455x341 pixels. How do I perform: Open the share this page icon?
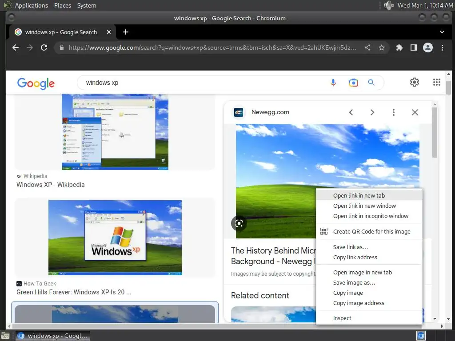pyautogui.click(x=367, y=48)
